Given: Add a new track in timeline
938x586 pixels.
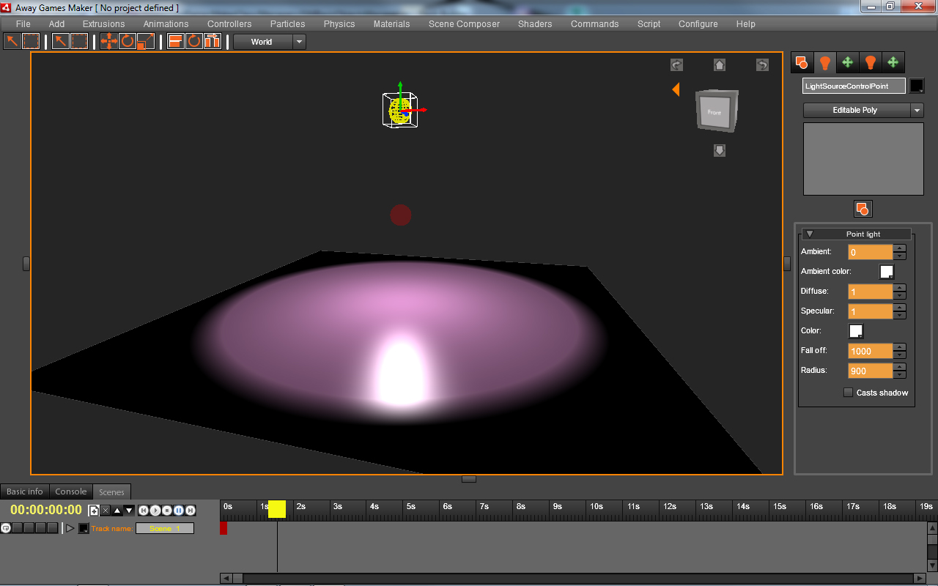Looking at the screenshot, I should tap(94, 511).
